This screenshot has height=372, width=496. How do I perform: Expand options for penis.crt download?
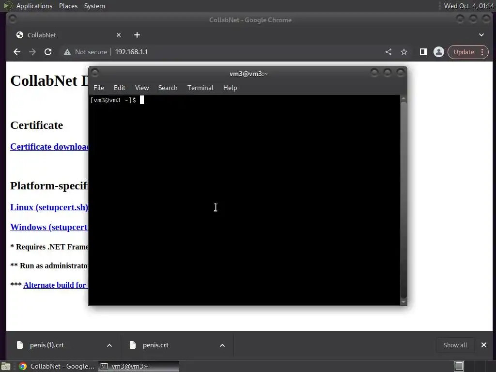coord(222,345)
